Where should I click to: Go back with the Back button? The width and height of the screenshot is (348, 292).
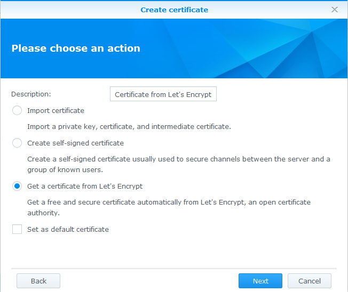(38, 281)
